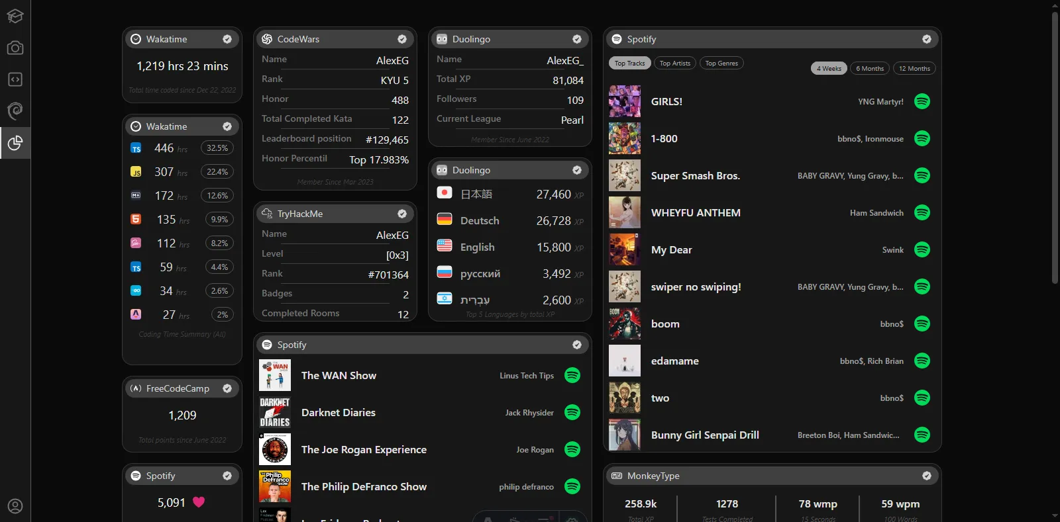1060x522 pixels.
Task: Open GIRLS! track on Spotify via green icon
Action: (x=922, y=101)
